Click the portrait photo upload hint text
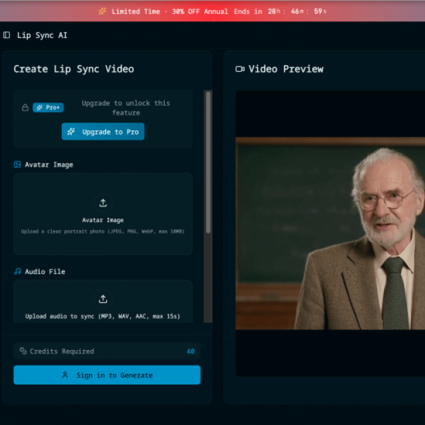Image resolution: width=425 pixels, height=425 pixels. [103, 232]
